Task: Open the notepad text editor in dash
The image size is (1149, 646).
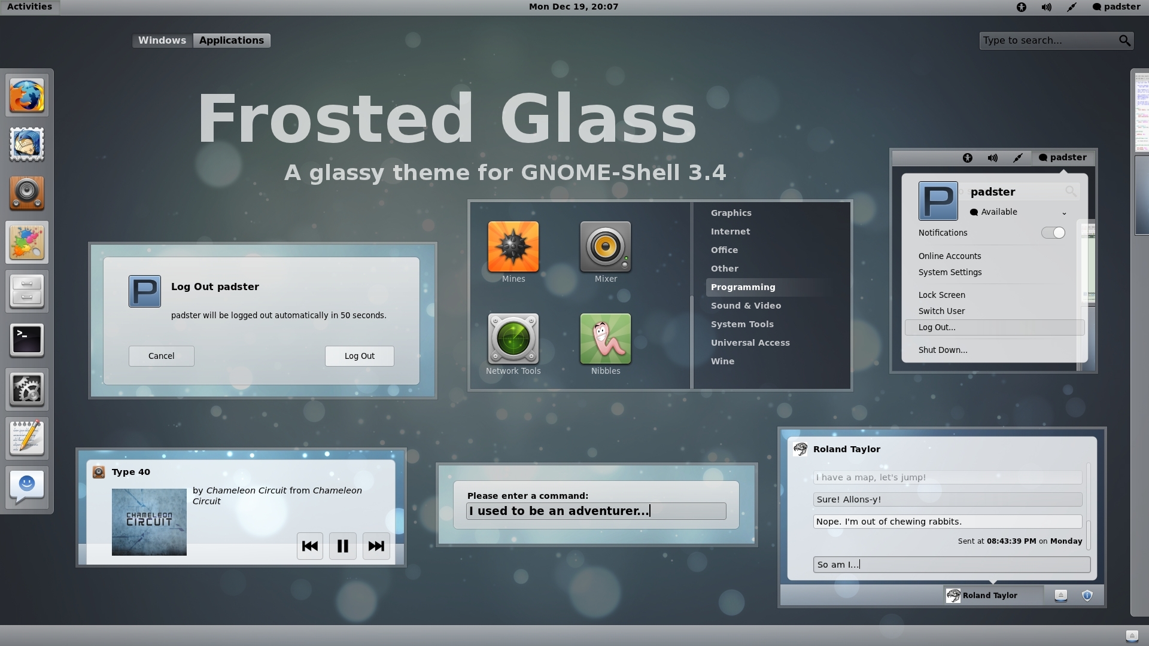Action: tap(27, 438)
